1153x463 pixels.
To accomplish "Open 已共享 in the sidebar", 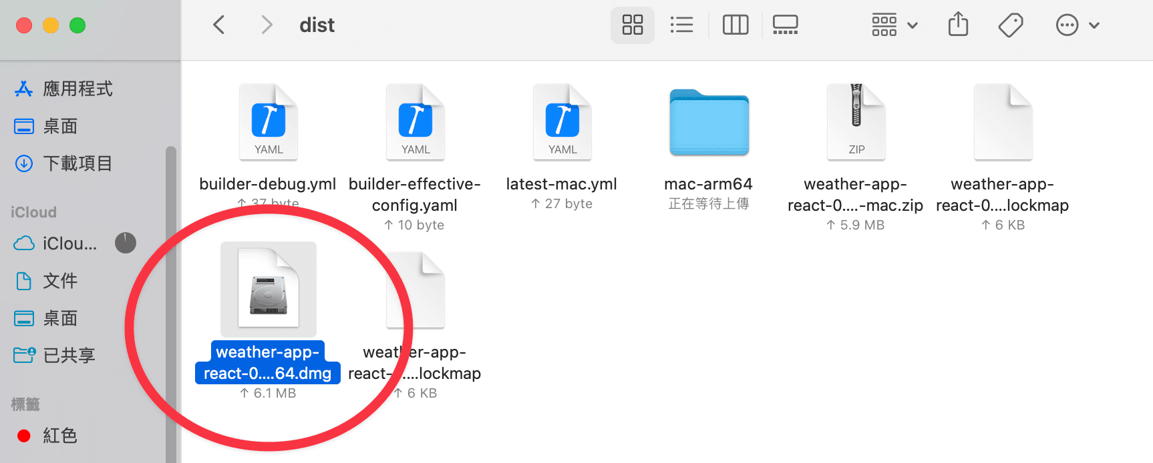I will pos(68,356).
